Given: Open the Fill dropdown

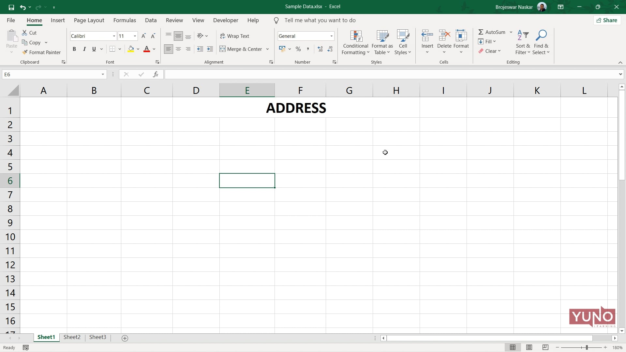Looking at the screenshot, I should click(x=487, y=41).
